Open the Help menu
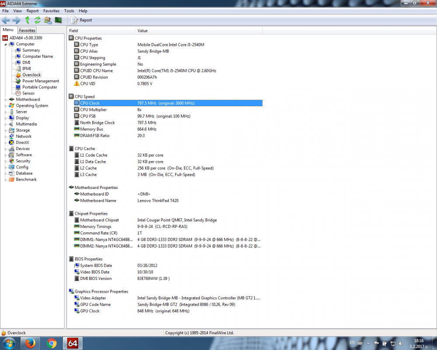 pyautogui.click(x=83, y=11)
